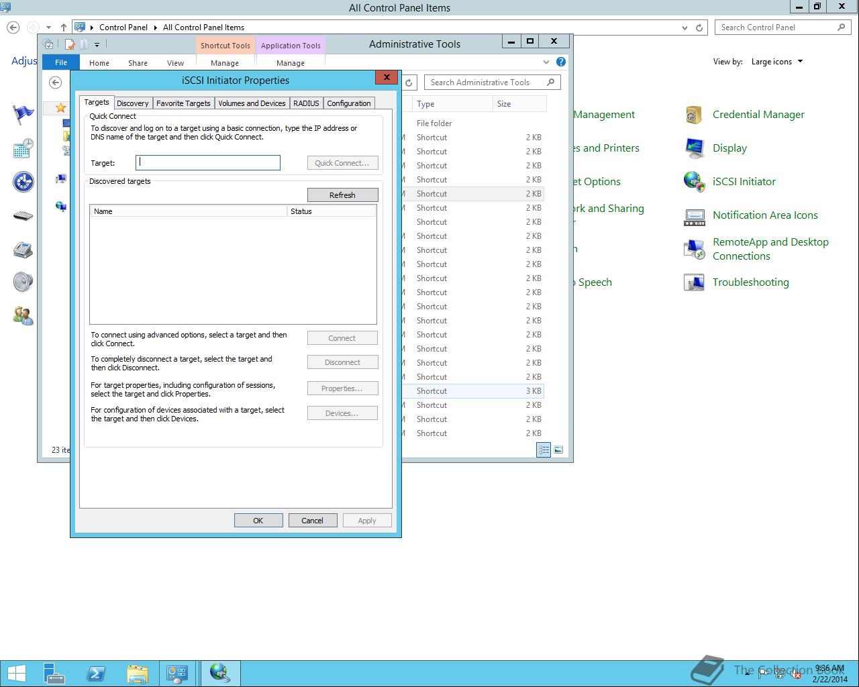The width and height of the screenshot is (859, 687).
Task: Open File Explorer from the taskbar
Action: pyautogui.click(x=137, y=673)
